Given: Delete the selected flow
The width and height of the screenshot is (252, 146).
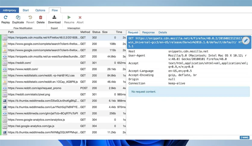Looking at the screenshot, I should tap(40, 17).
